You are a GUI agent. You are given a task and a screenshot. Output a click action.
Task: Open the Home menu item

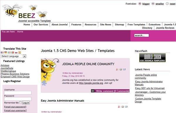point(27,24)
